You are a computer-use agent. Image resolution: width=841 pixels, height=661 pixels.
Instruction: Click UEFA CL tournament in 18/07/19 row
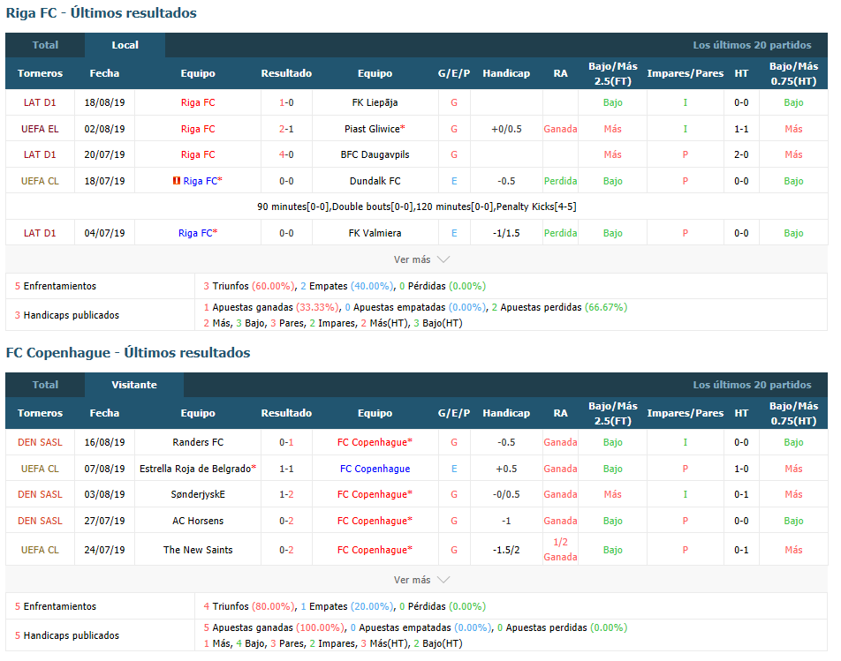40,181
